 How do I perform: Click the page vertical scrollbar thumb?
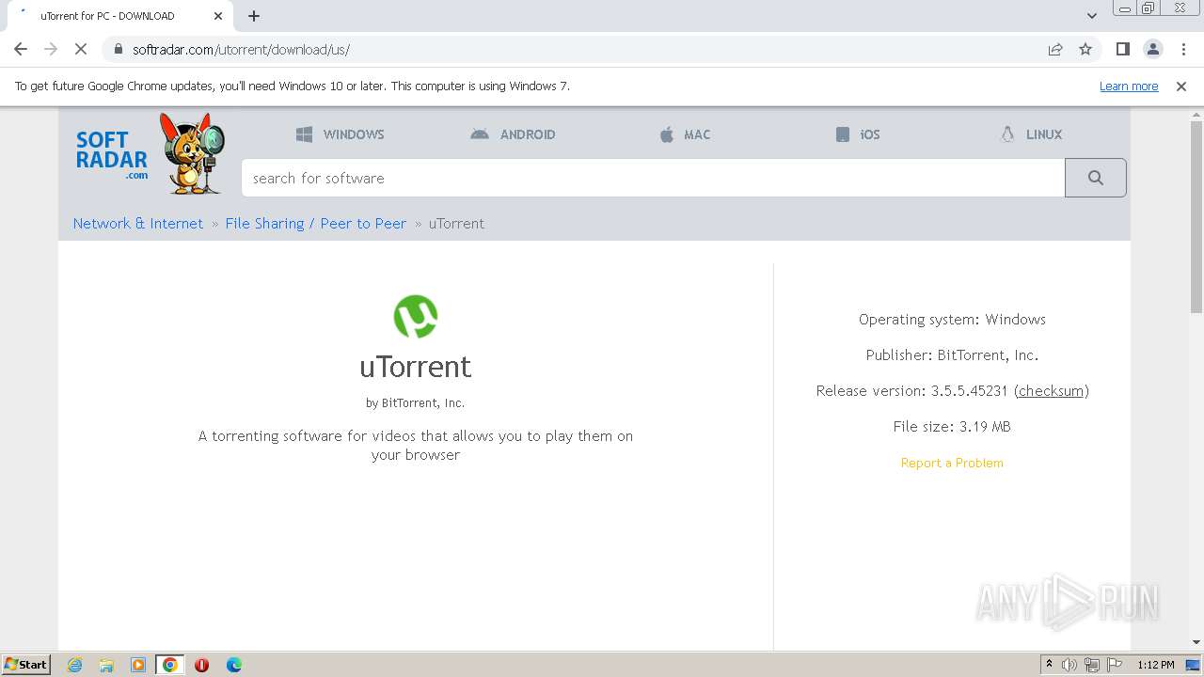pyautogui.click(x=1196, y=216)
